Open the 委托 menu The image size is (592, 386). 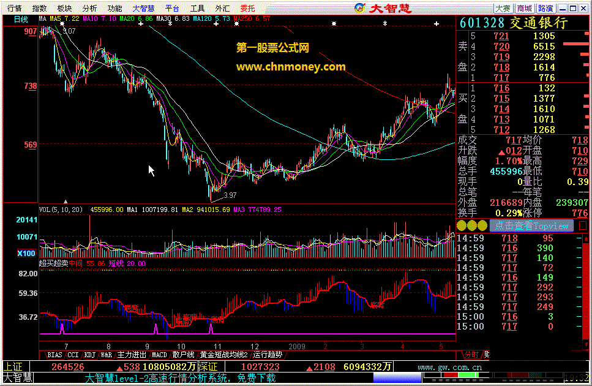pos(247,8)
